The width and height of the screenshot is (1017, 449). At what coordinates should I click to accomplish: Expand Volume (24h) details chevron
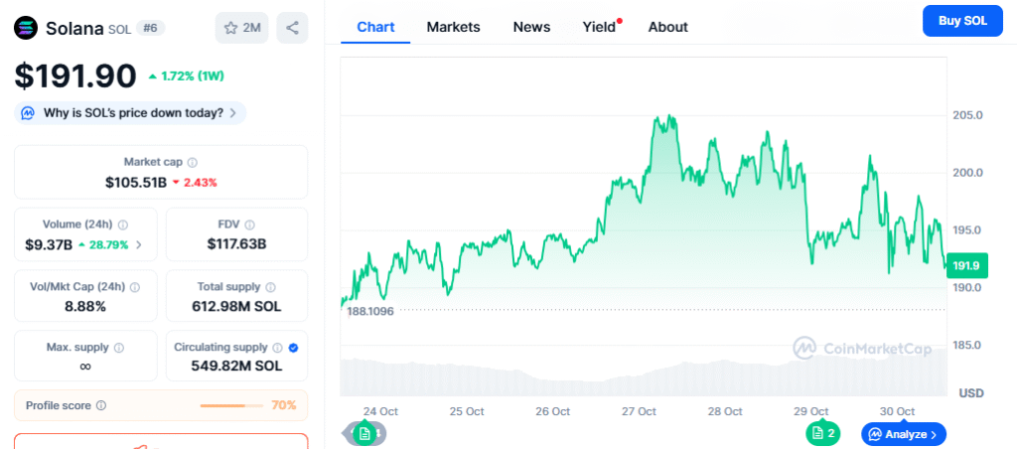139,244
